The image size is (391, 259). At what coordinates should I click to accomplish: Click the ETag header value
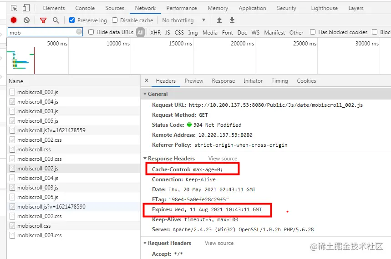(x=199, y=199)
